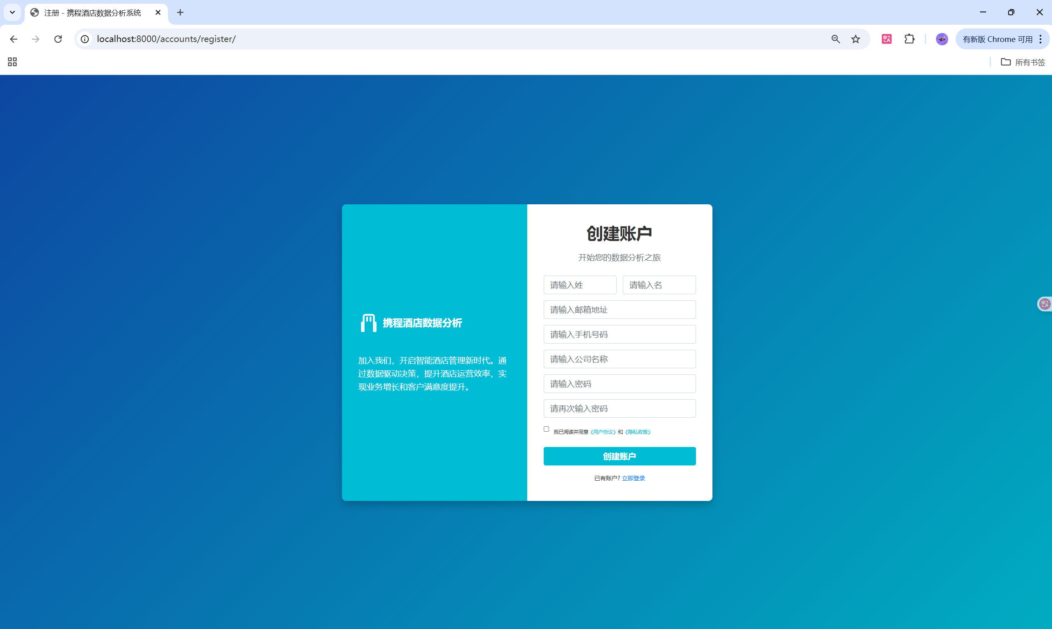Follow the 立即登录 link
Image resolution: width=1052 pixels, height=629 pixels.
(x=633, y=478)
